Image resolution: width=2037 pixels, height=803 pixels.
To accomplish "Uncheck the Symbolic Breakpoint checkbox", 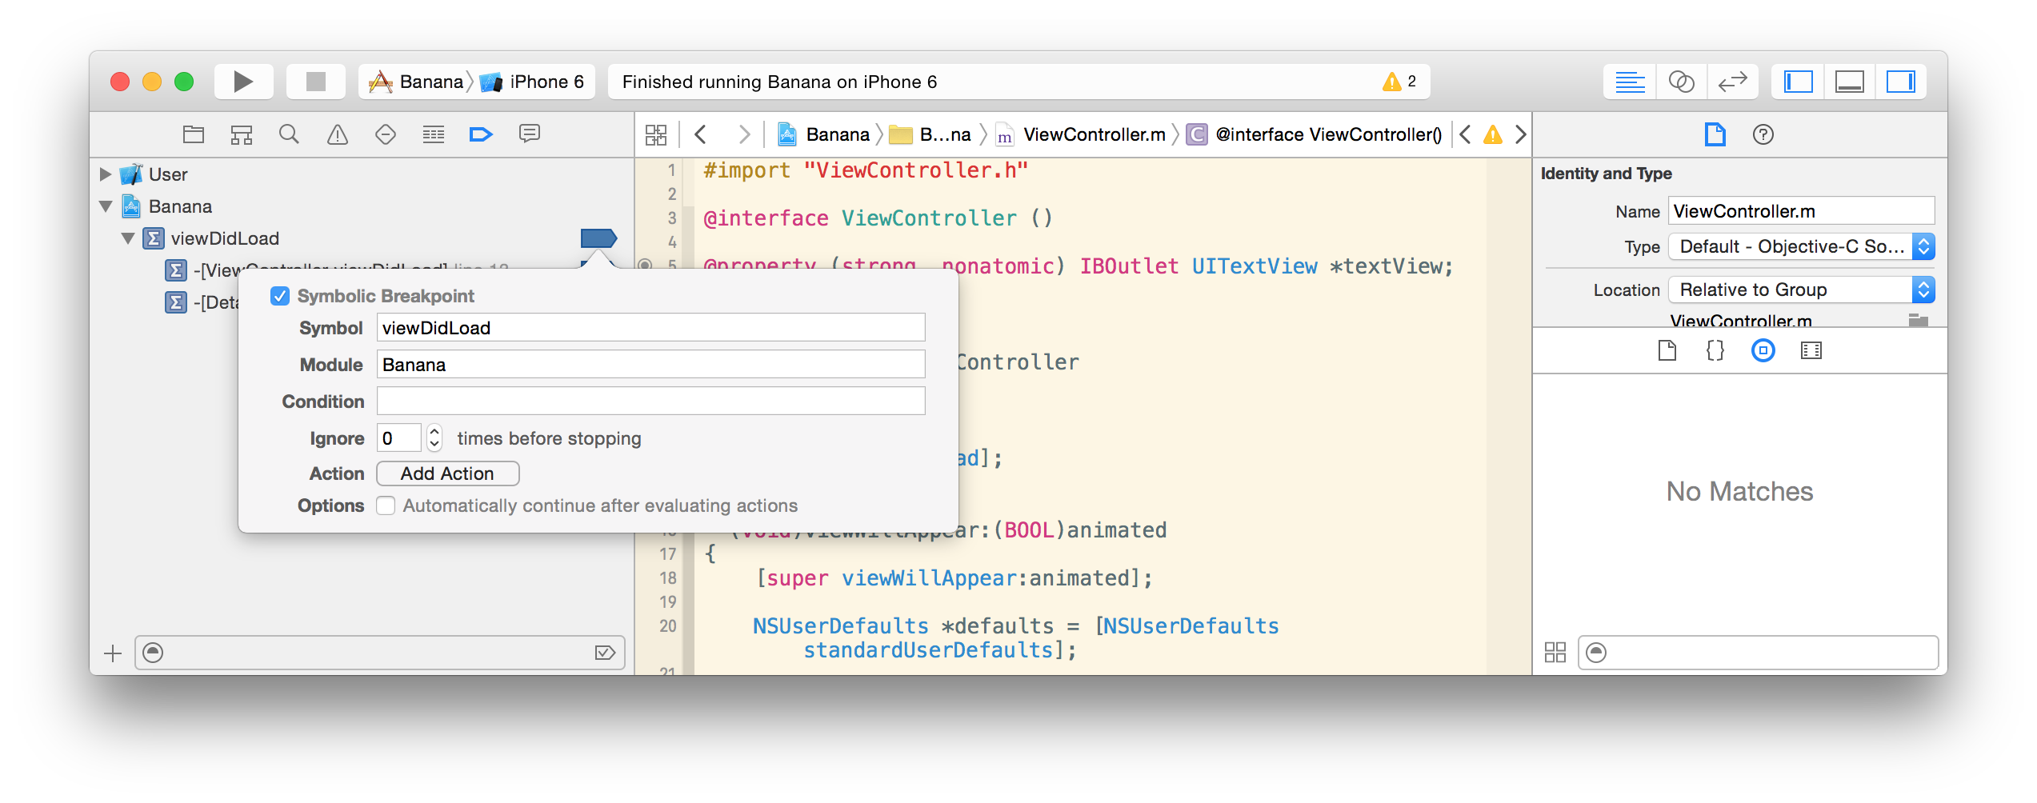I will tap(280, 296).
